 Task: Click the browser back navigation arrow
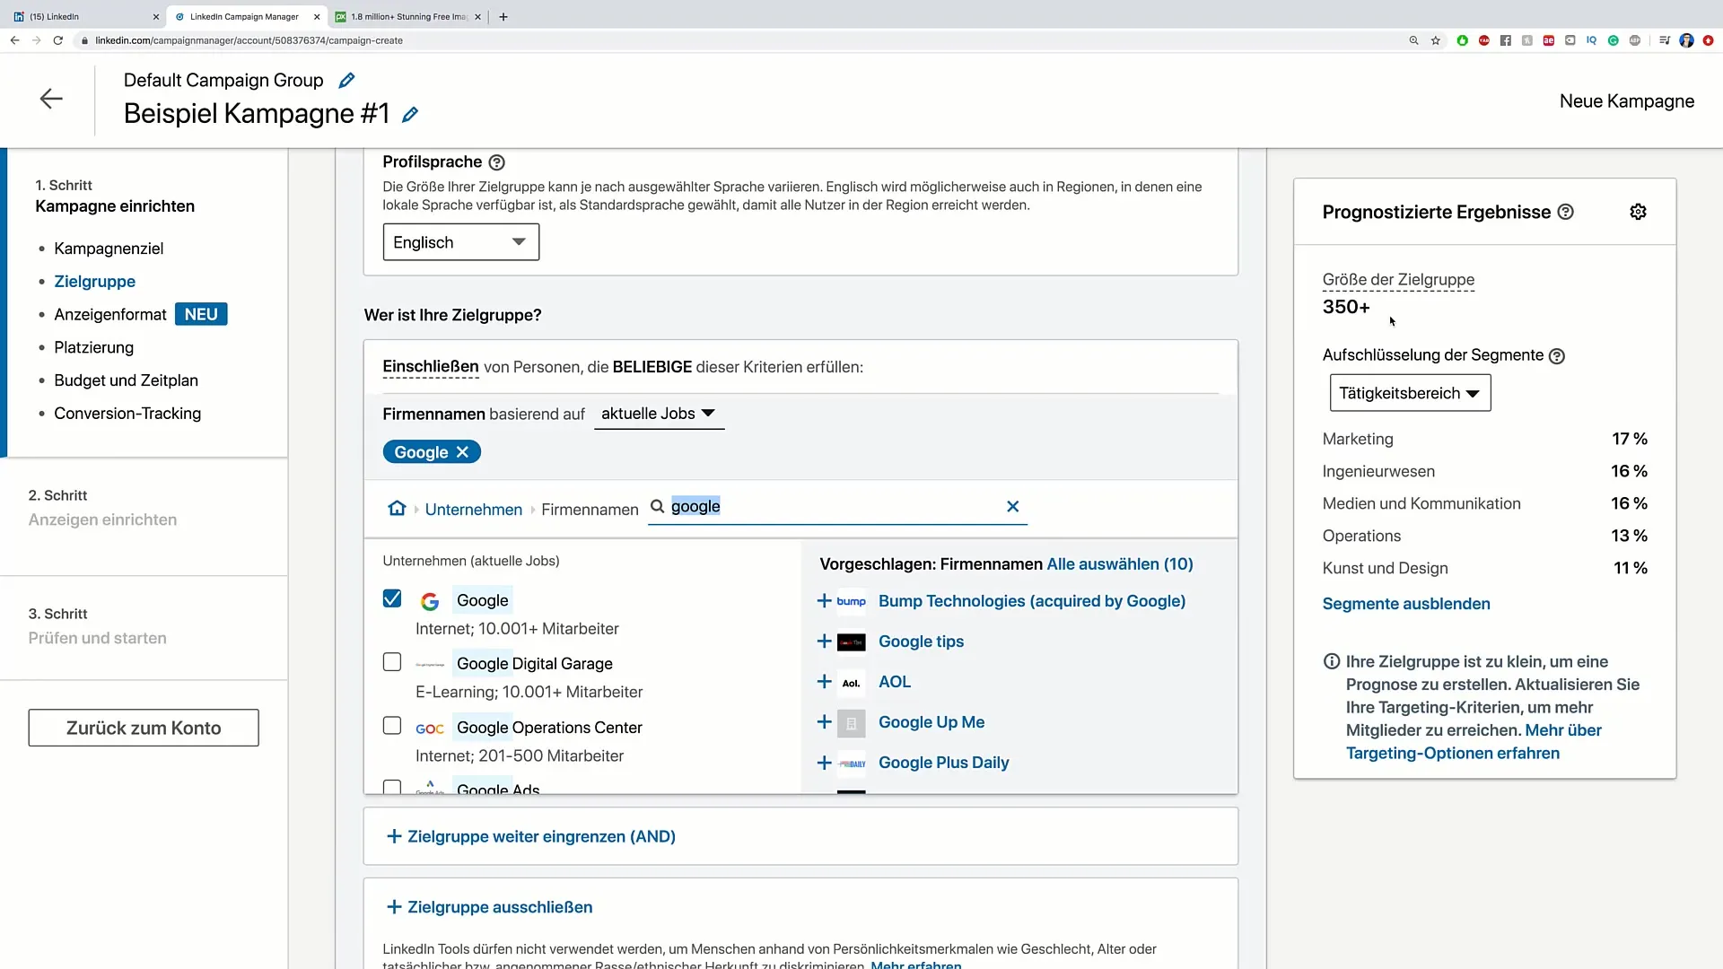pyautogui.click(x=14, y=40)
